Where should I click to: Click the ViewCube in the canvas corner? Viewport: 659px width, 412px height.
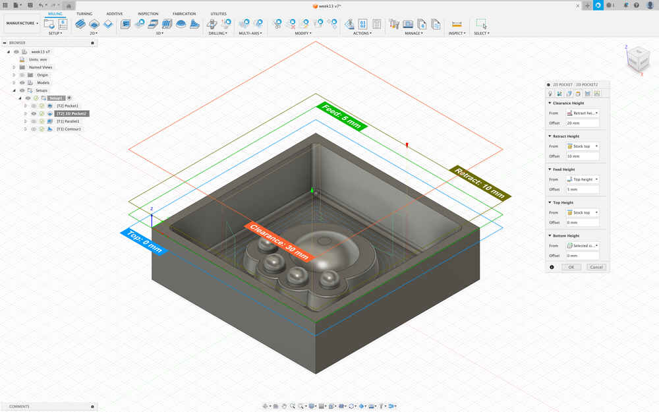coord(638,60)
